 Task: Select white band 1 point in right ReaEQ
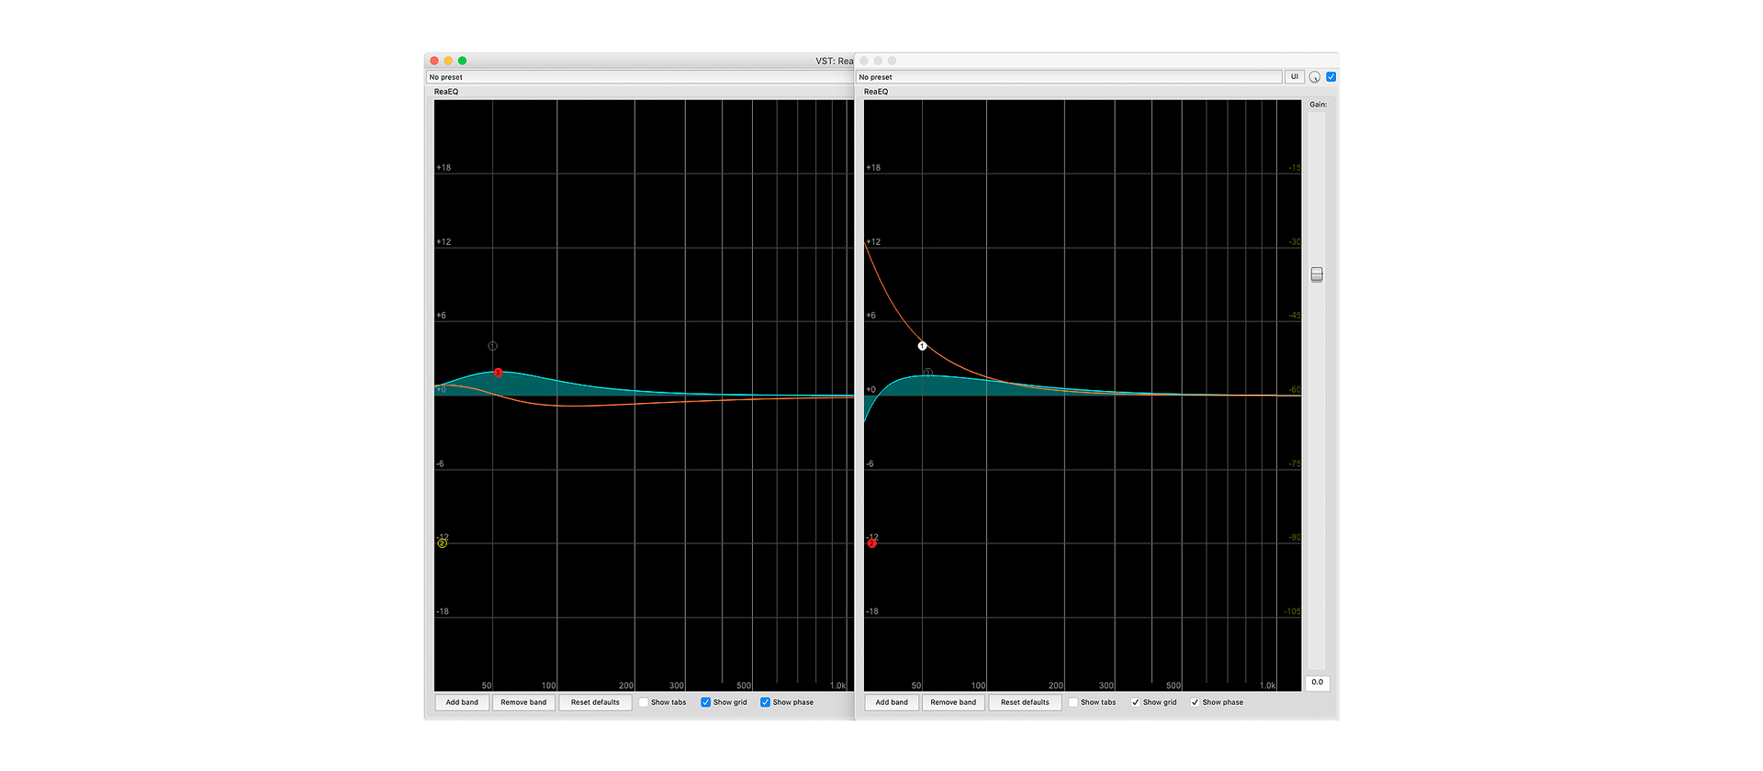[922, 346]
